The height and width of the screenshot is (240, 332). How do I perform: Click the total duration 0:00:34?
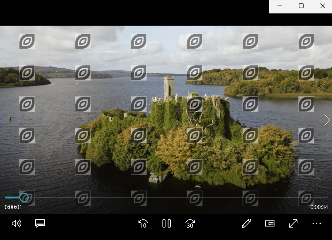(x=319, y=207)
